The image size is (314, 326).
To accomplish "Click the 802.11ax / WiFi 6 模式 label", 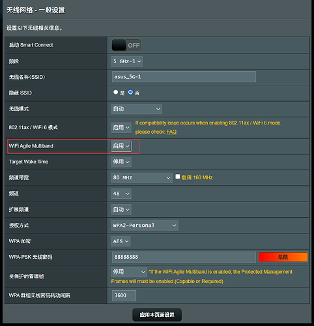I will click(x=33, y=127).
